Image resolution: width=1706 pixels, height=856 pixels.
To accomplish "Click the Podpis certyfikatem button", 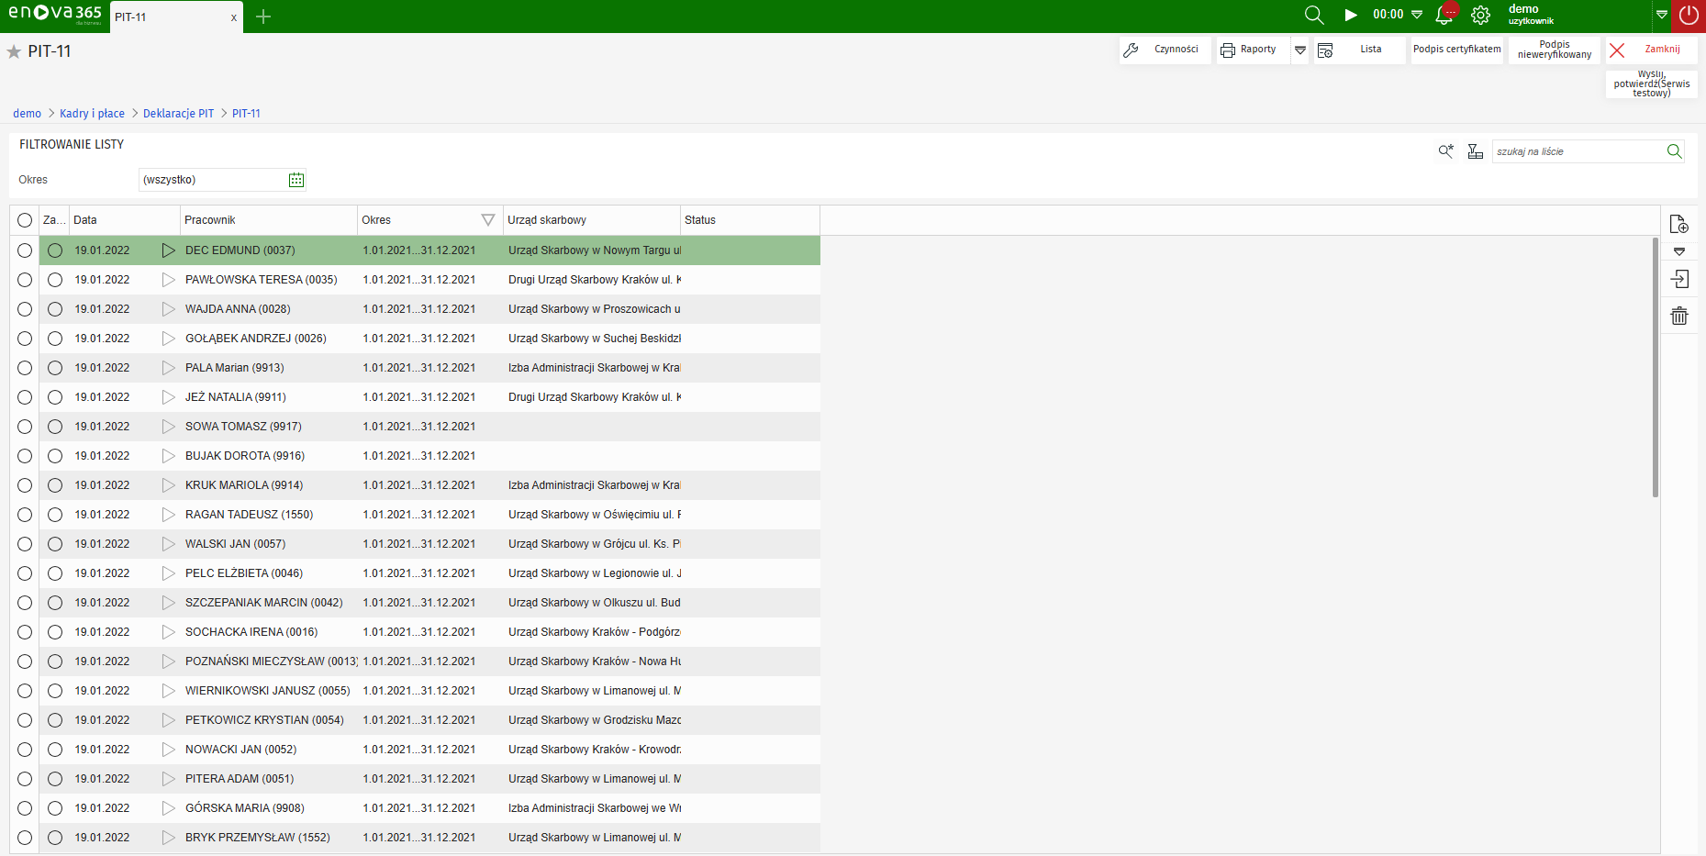I will 1456,50.
